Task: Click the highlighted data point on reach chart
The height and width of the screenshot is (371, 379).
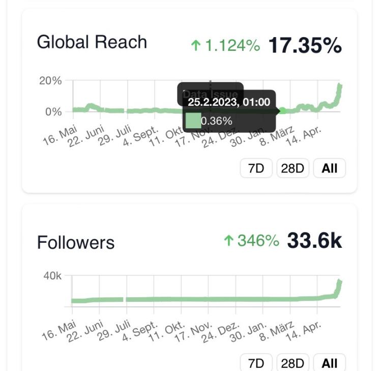Action: 282,110
